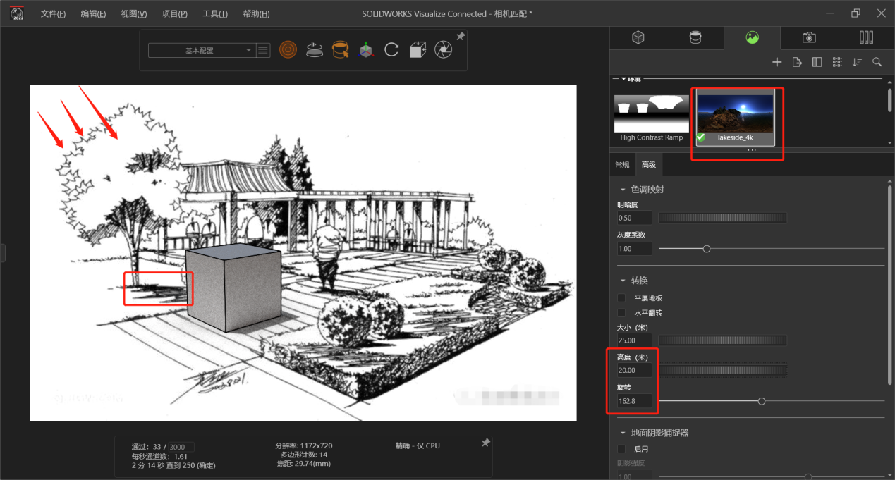The image size is (895, 480).
Task: Click the plus icon to add environment
Action: (777, 62)
